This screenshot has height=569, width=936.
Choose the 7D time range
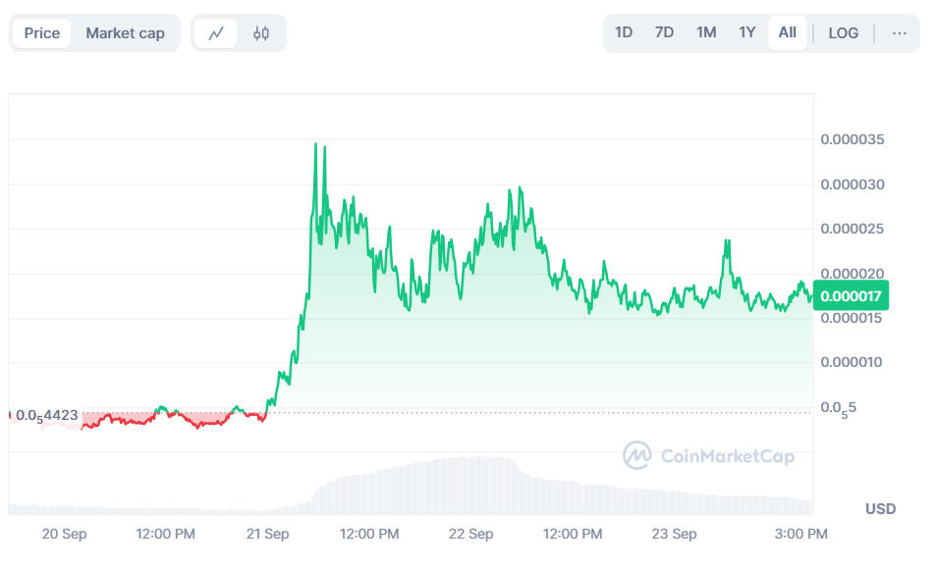pyautogui.click(x=664, y=33)
